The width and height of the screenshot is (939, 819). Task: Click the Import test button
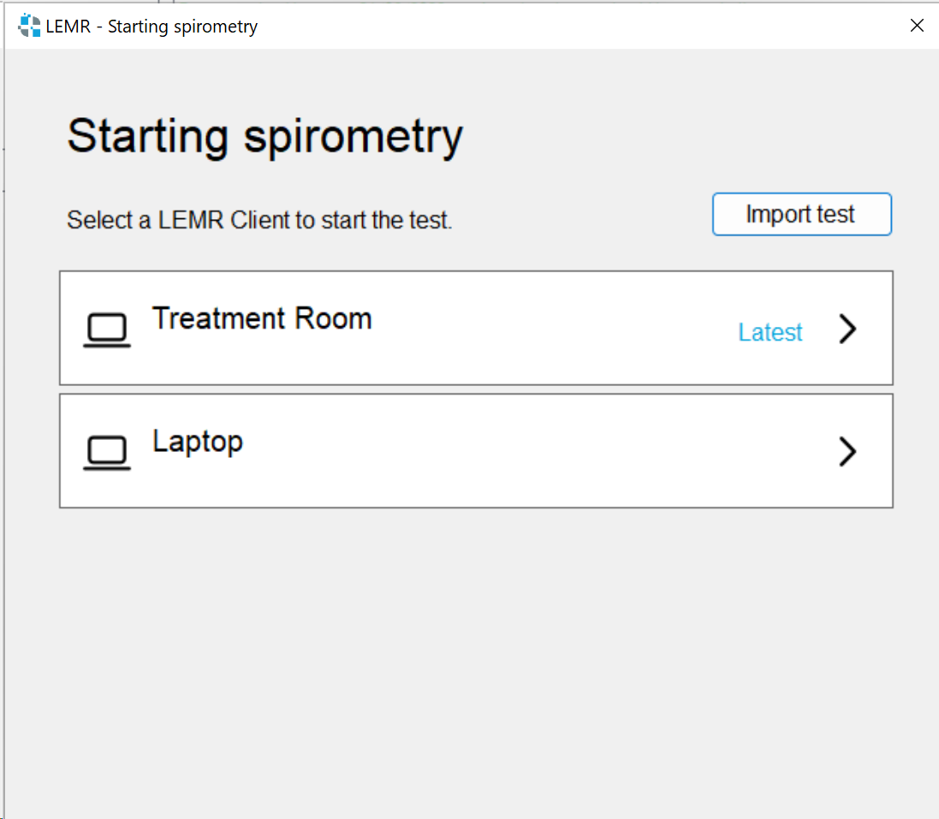coord(801,214)
